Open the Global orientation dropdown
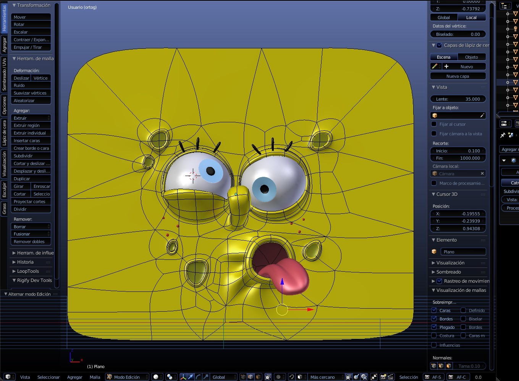519x381 pixels. click(x=223, y=377)
